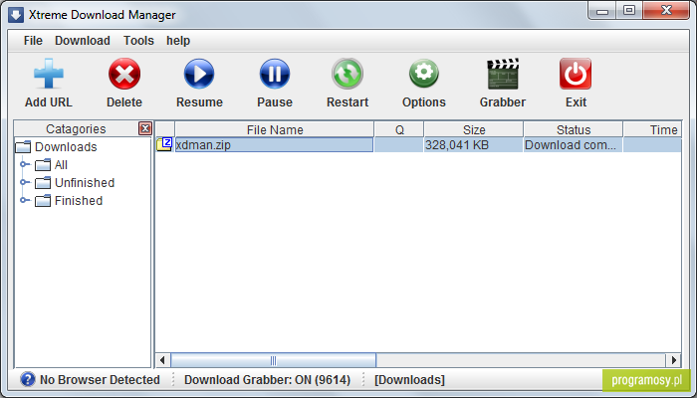Screen dimensions: 697x398
Task: Click the zip file icon of xdman.zip
Action: (x=164, y=144)
